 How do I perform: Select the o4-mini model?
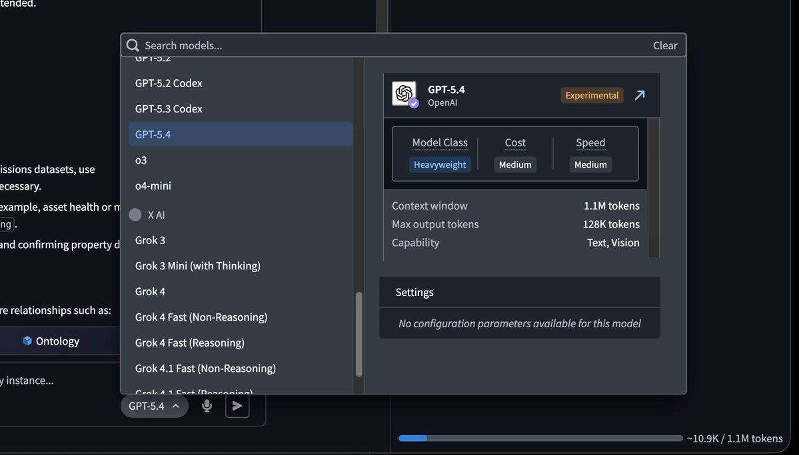pos(241,186)
